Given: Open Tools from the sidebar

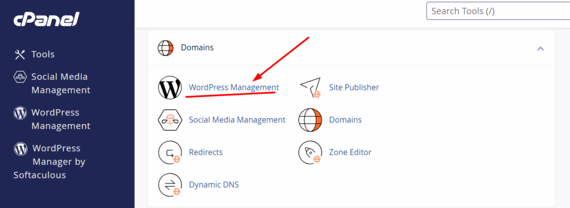Looking at the screenshot, I should (x=43, y=54).
